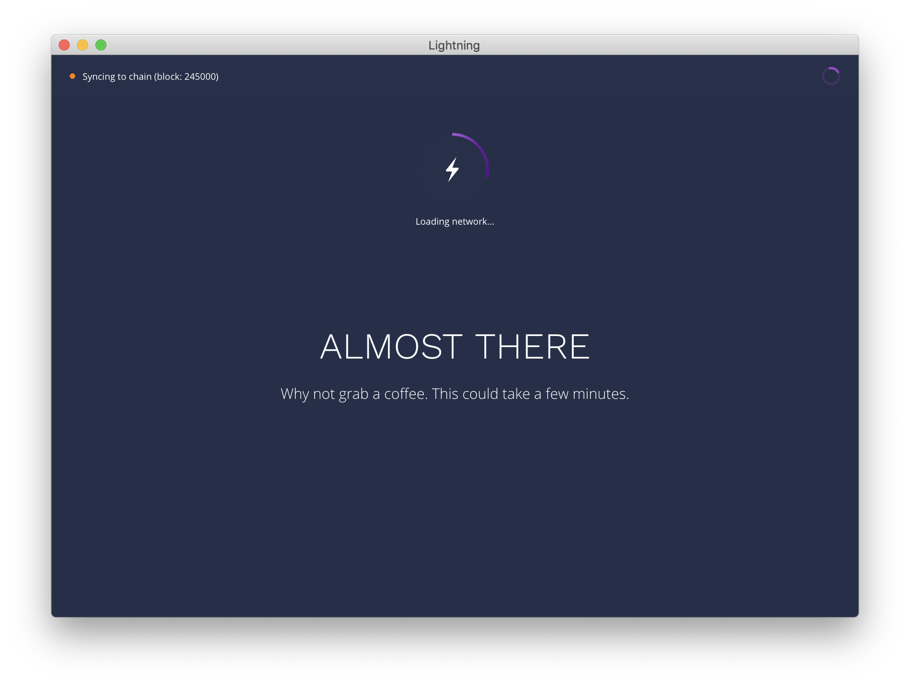Maximize the Lightning window with green button

[x=101, y=45]
